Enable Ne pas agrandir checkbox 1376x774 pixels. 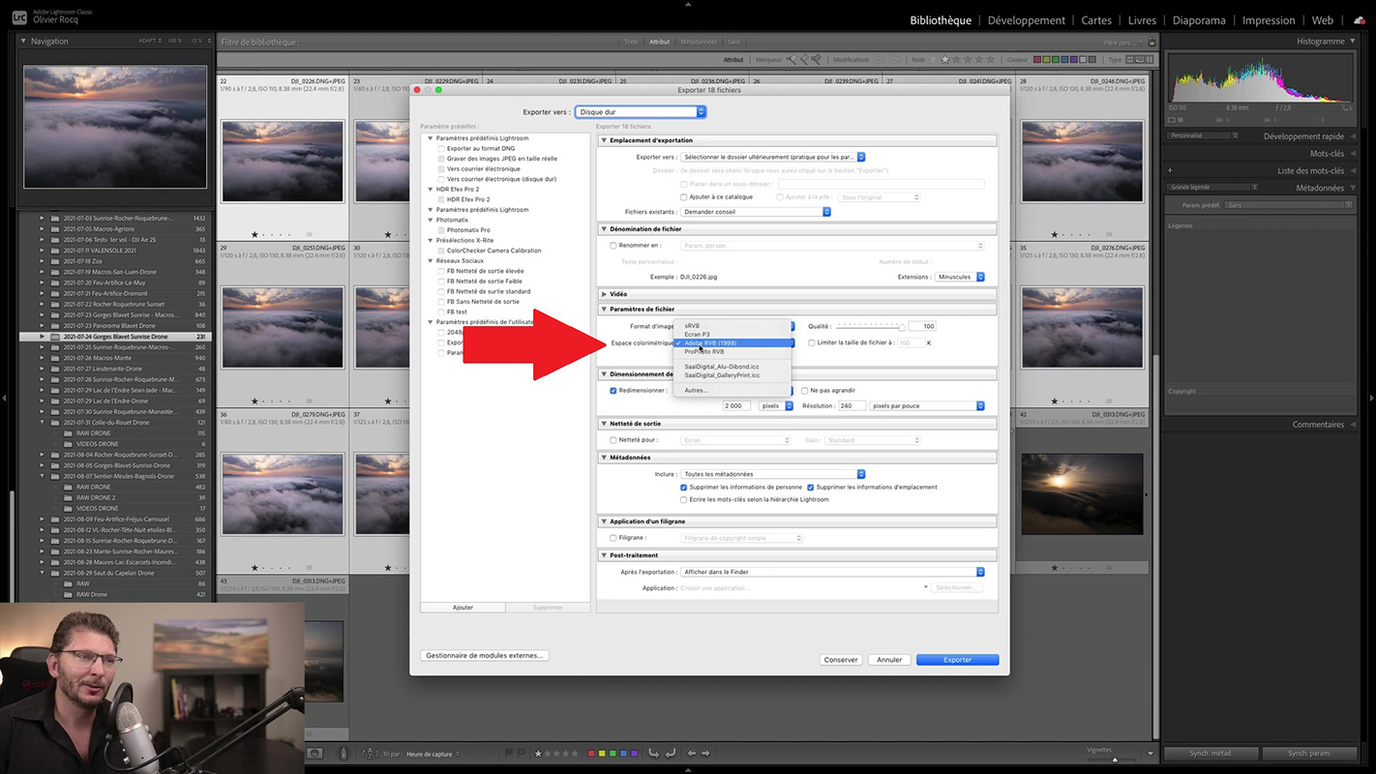[x=805, y=391]
